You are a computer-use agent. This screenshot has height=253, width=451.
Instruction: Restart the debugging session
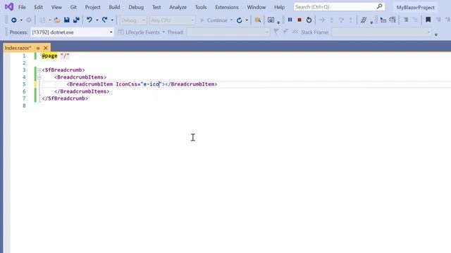[309, 20]
